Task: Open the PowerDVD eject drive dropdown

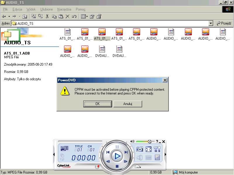Action: pyautogui.click(x=138, y=167)
